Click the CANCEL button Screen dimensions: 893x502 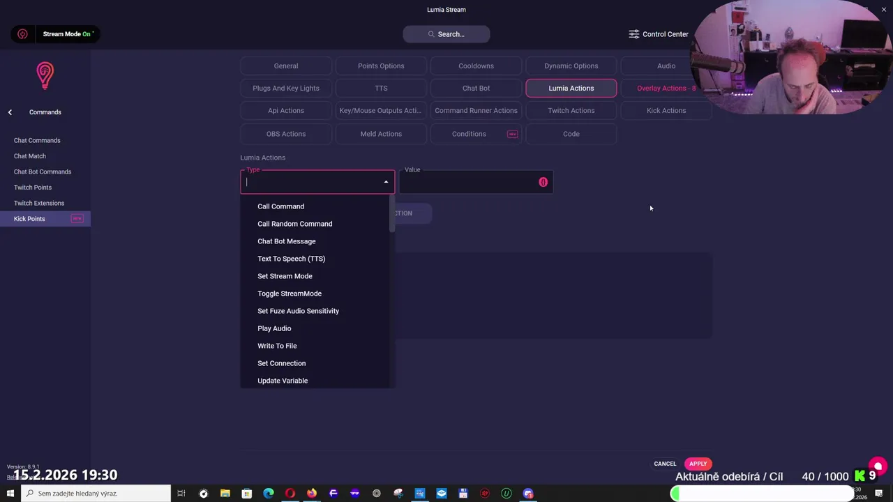click(x=665, y=464)
